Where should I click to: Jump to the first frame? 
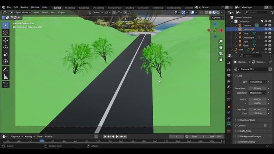click(105, 136)
